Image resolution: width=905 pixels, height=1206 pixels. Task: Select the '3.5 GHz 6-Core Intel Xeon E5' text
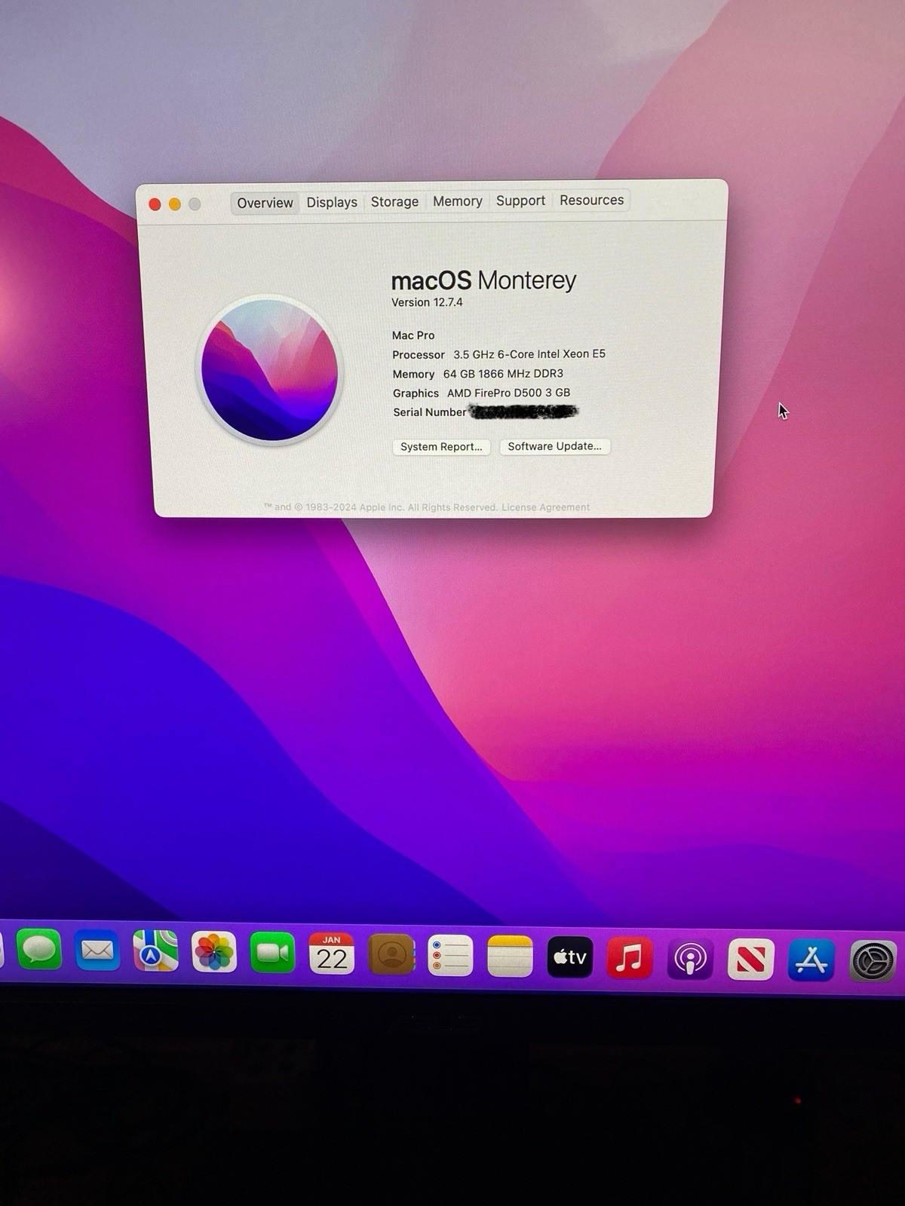529,354
